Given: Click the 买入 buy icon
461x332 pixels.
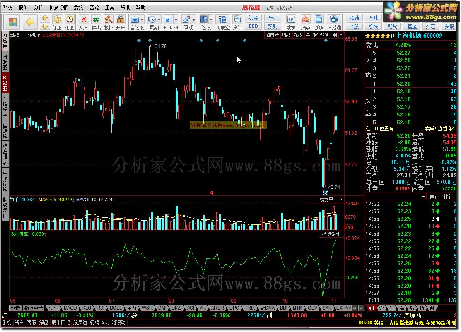Looking at the screenshot, I should (x=84, y=22).
